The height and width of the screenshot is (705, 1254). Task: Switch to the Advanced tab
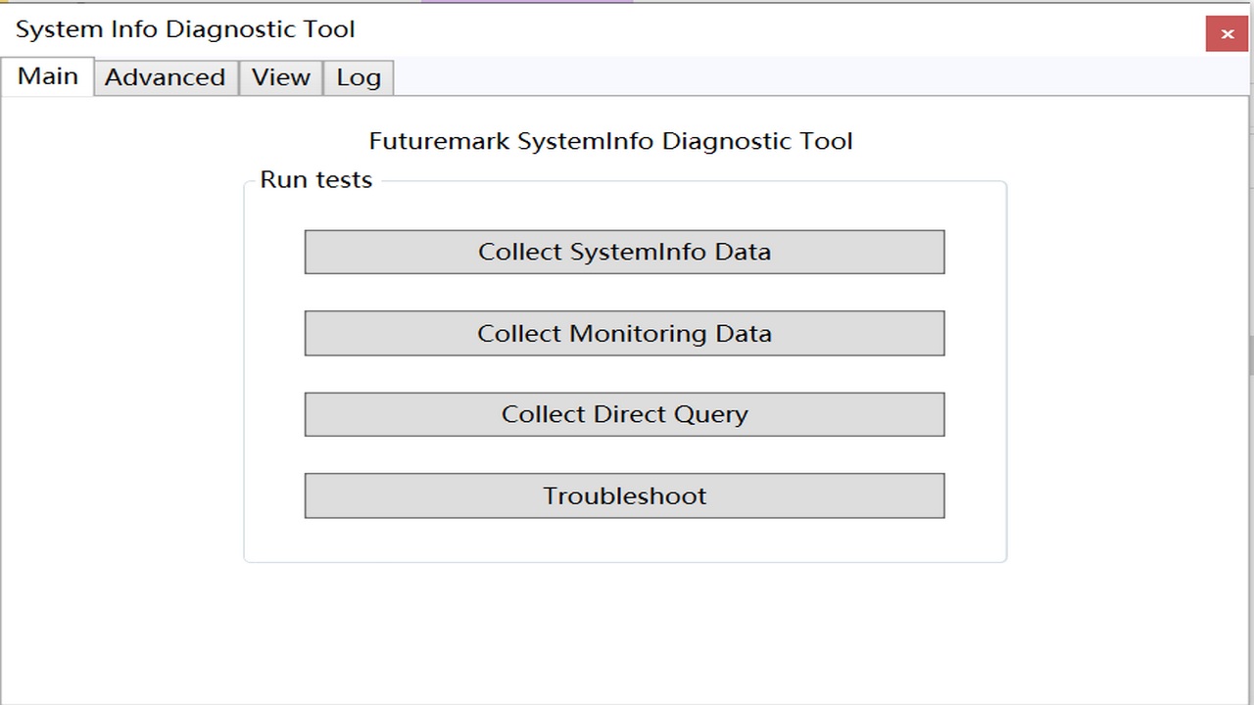[165, 76]
